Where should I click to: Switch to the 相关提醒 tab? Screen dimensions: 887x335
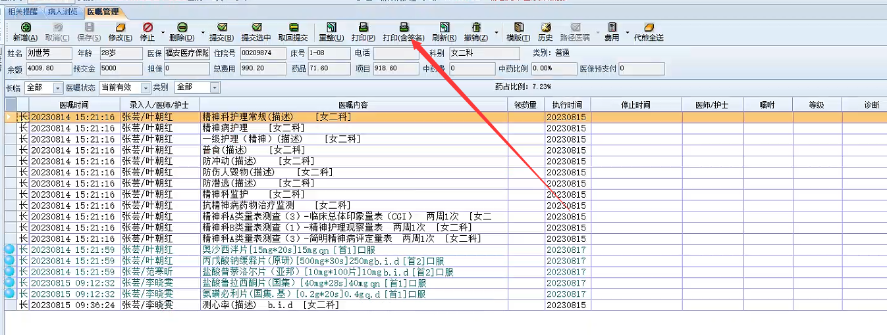[22, 12]
